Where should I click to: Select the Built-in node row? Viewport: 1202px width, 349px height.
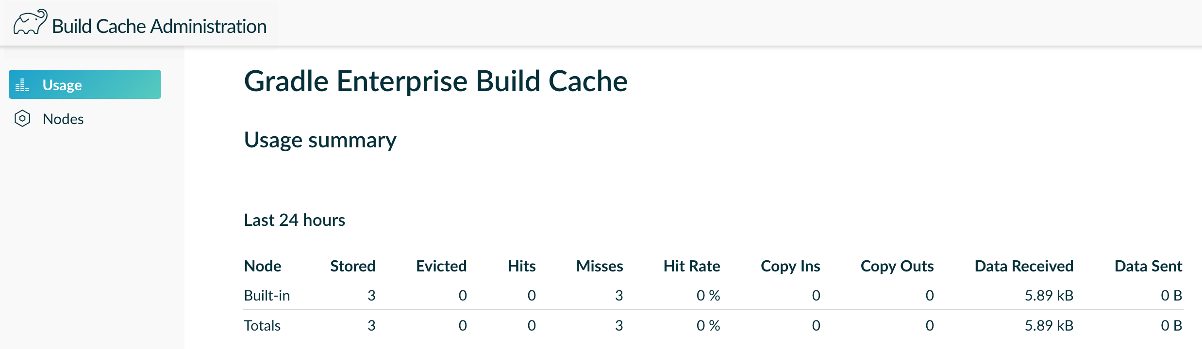tap(267, 295)
